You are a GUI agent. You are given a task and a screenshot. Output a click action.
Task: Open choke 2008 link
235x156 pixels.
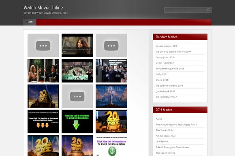click(162, 80)
